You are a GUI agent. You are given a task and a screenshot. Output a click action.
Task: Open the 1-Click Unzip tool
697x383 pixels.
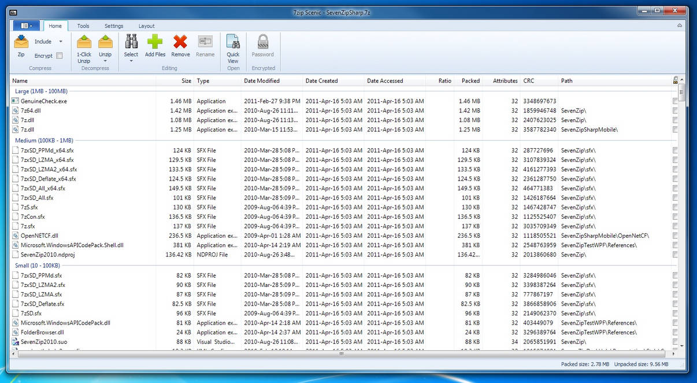coord(84,46)
